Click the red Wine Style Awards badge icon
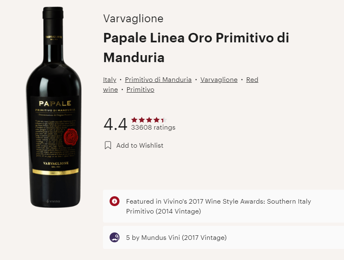Viewport: 344px width, 260px height. 115,201
